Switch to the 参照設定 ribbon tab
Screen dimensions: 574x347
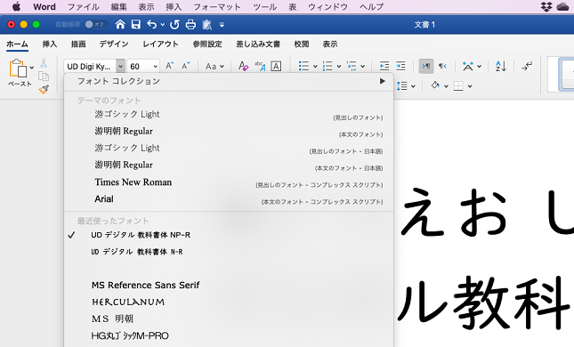[207, 44]
